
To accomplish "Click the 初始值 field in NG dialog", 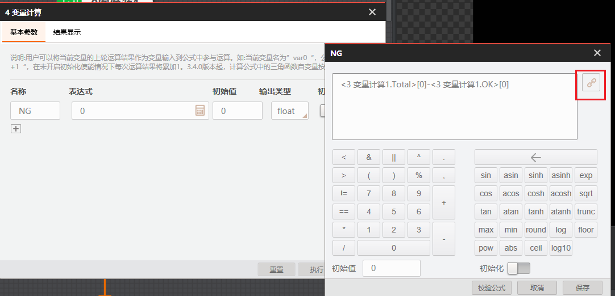I will pos(391,268).
